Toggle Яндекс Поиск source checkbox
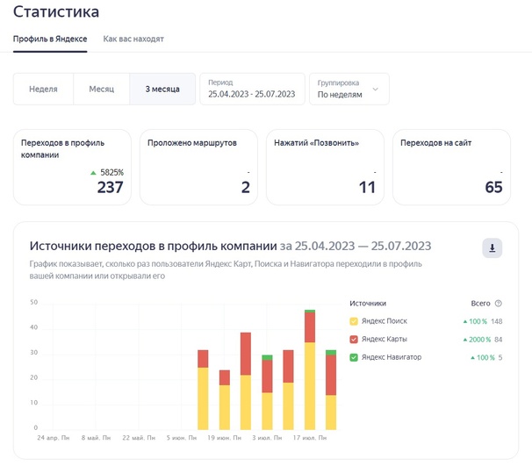 (x=354, y=321)
